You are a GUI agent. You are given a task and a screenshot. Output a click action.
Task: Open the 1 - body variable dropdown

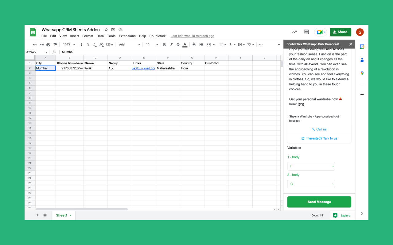tap(311, 166)
